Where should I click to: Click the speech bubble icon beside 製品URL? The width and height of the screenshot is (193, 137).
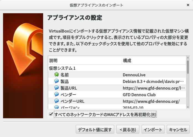pyautogui.click(x=57, y=88)
